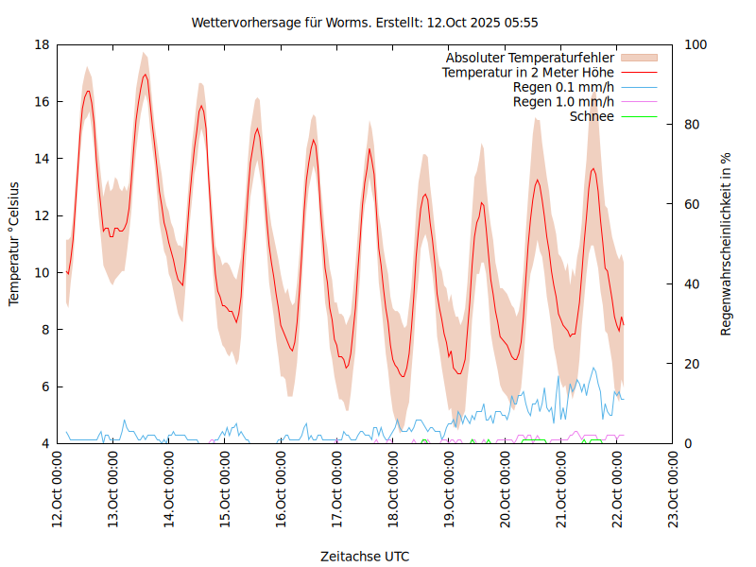This screenshot has width=756, height=567.
Task: Click the 'Temperatur °Celsius' axis title
Action: [x=14, y=244]
